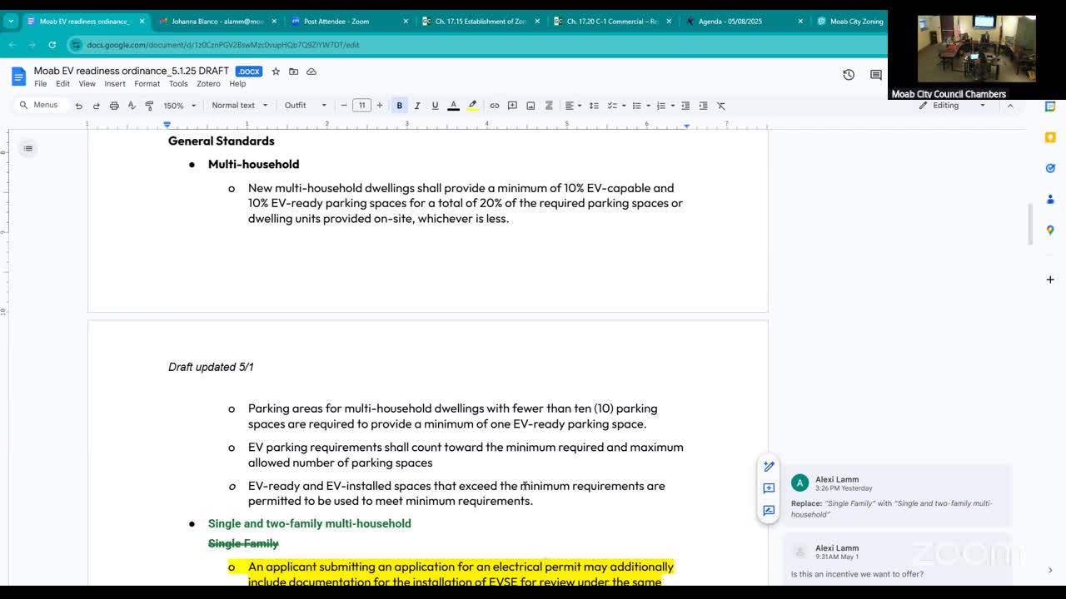Switch to Post Attendee - Zoom tab
The image size is (1066, 599).
click(336, 22)
